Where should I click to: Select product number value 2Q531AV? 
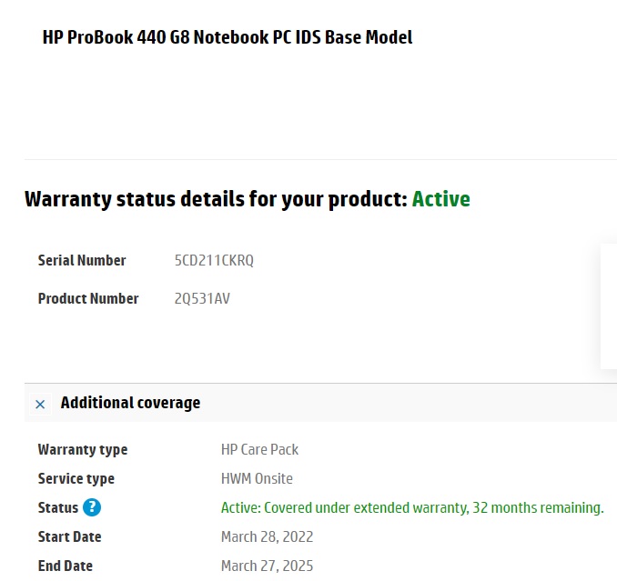coord(202,298)
